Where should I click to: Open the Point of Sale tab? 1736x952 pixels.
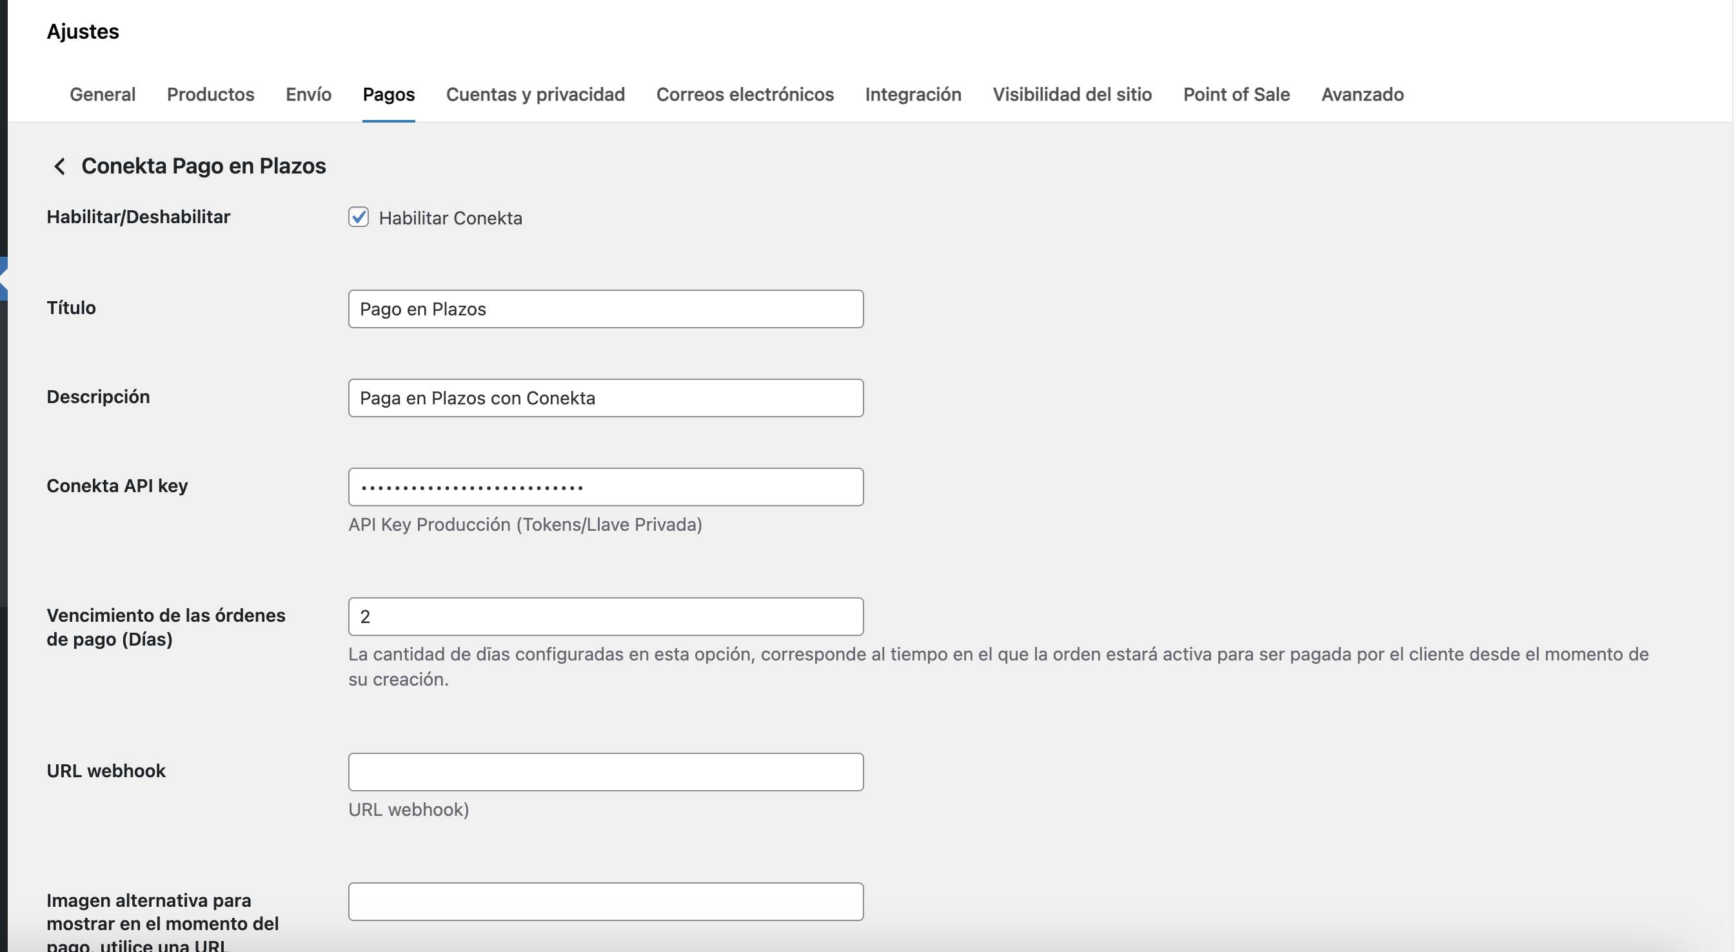pyautogui.click(x=1237, y=94)
